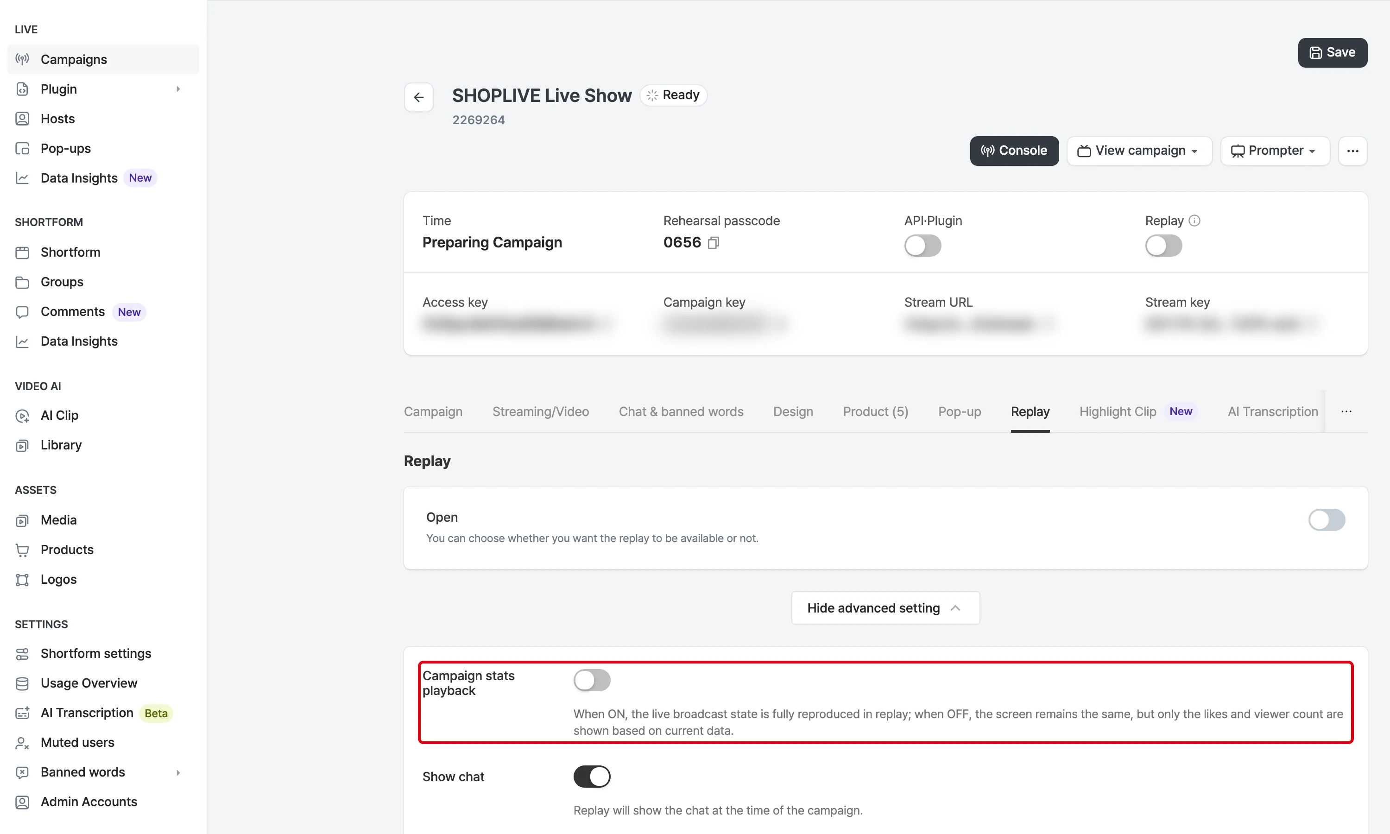Screen dimensions: 1390x834
Task: Open the Console button
Action: tap(1014, 151)
